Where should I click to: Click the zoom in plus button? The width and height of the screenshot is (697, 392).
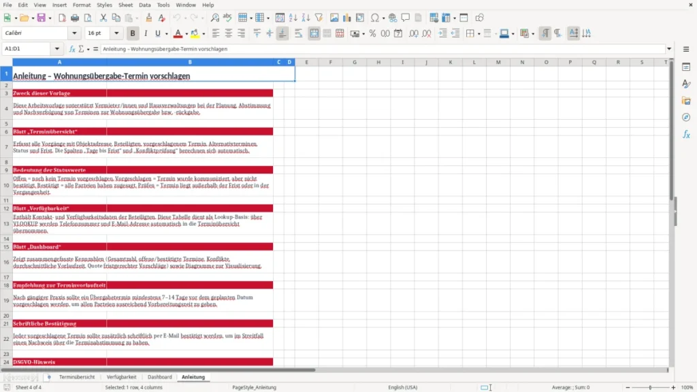(673, 387)
